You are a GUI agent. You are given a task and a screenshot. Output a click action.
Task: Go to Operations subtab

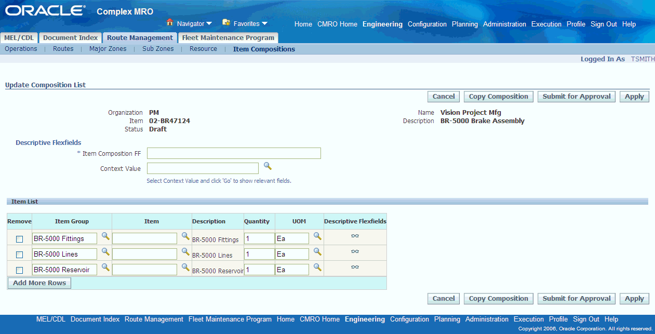click(21, 49)
